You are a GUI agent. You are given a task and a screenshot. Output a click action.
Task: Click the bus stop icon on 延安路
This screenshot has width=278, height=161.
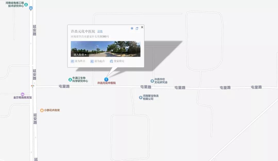(x=31, y=8)
